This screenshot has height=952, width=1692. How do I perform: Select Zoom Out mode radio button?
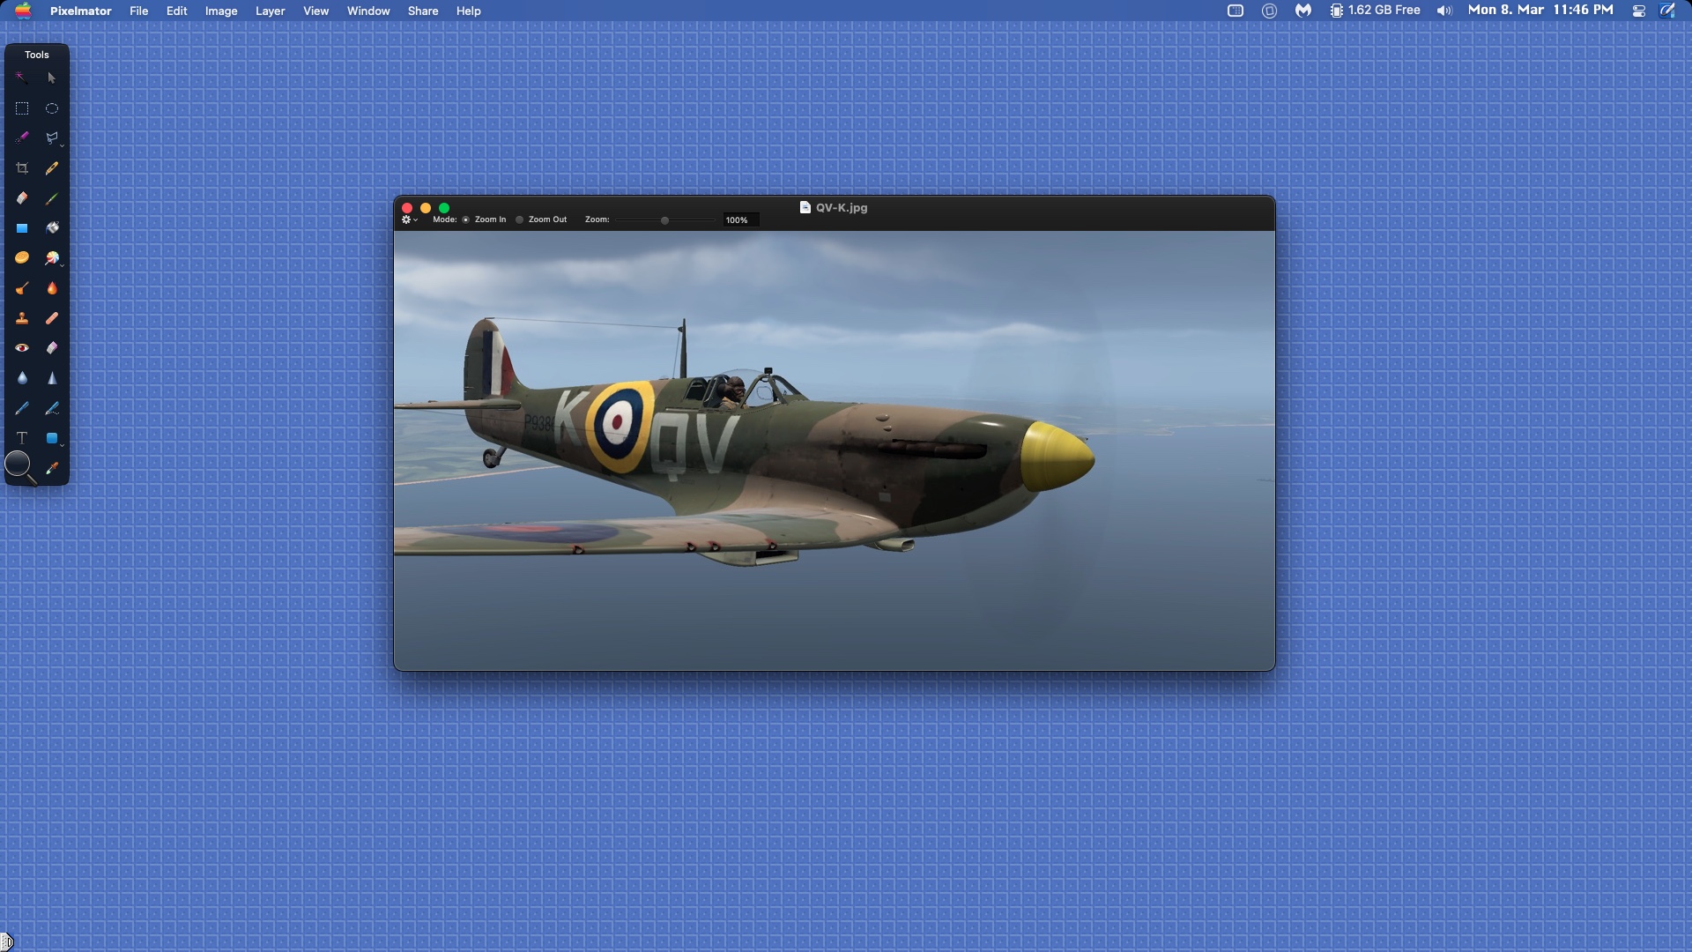520,219
